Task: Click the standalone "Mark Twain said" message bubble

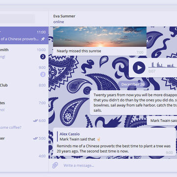Action: (x=162, y=120)
